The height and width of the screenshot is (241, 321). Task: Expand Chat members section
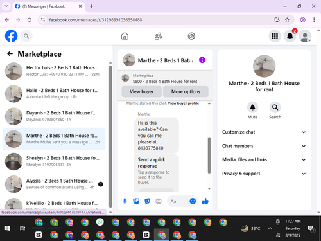tap(264, 146)
